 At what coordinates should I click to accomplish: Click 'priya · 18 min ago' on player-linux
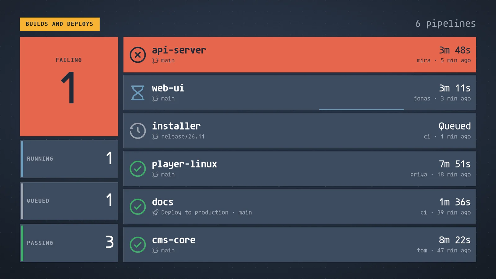[441, 175]
